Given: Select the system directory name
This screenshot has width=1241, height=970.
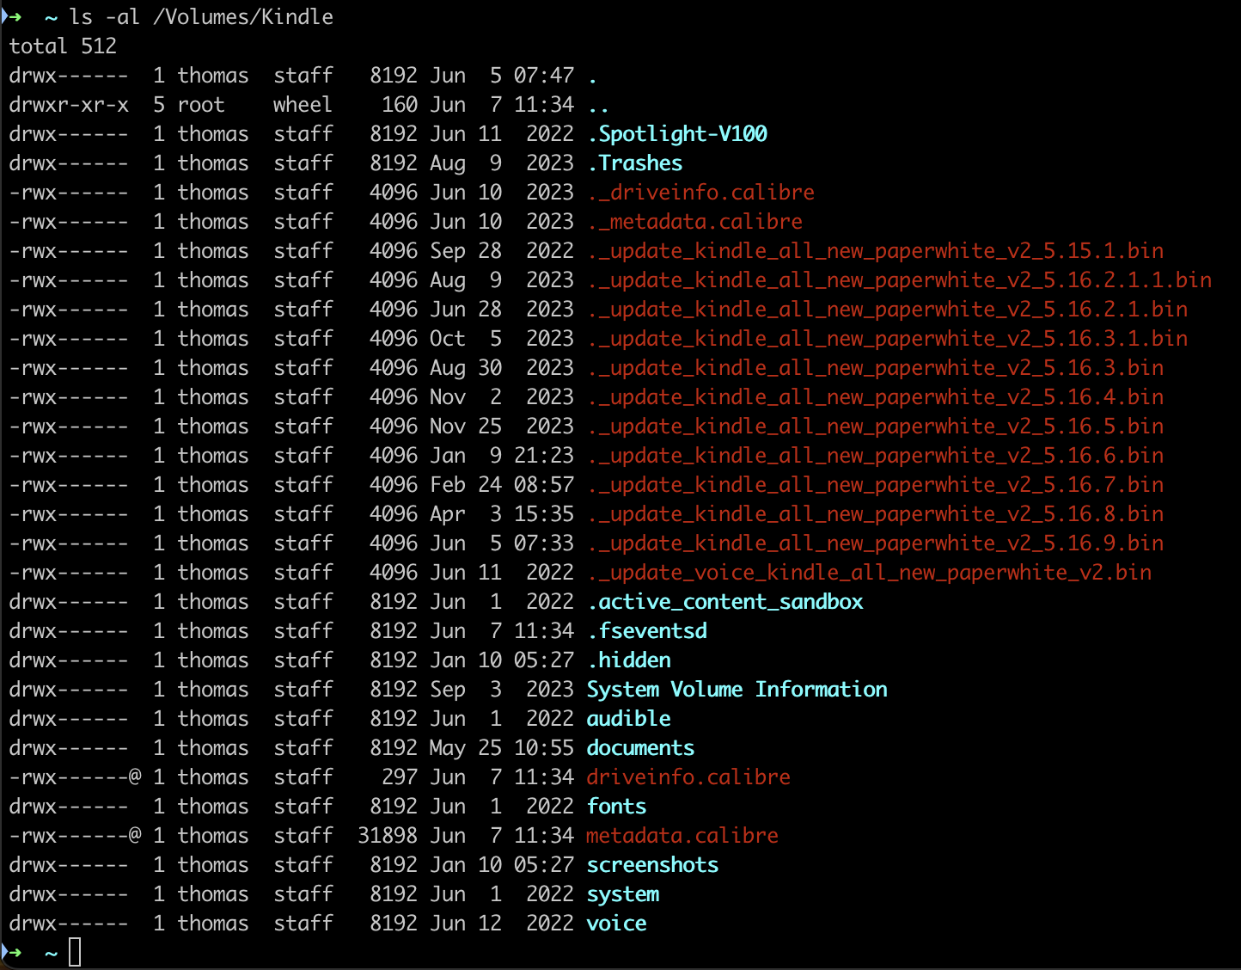Looking at the screenshot, I should coord(622,894).
